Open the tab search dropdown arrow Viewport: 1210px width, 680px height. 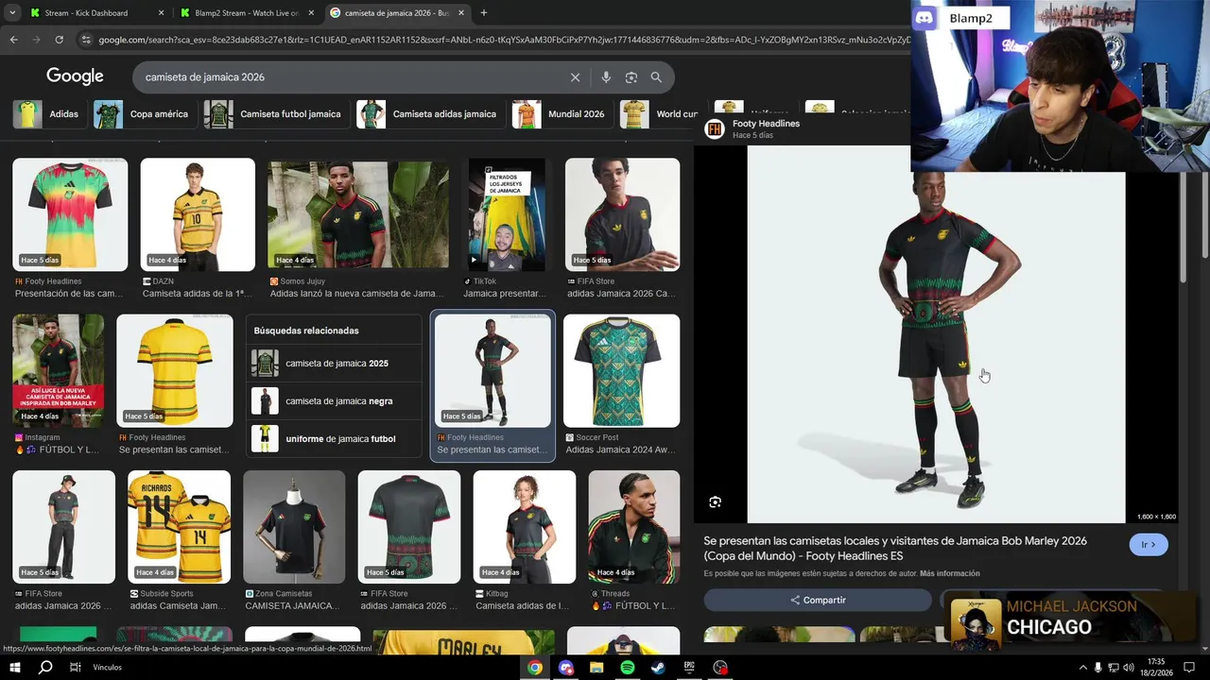point(12,13)
